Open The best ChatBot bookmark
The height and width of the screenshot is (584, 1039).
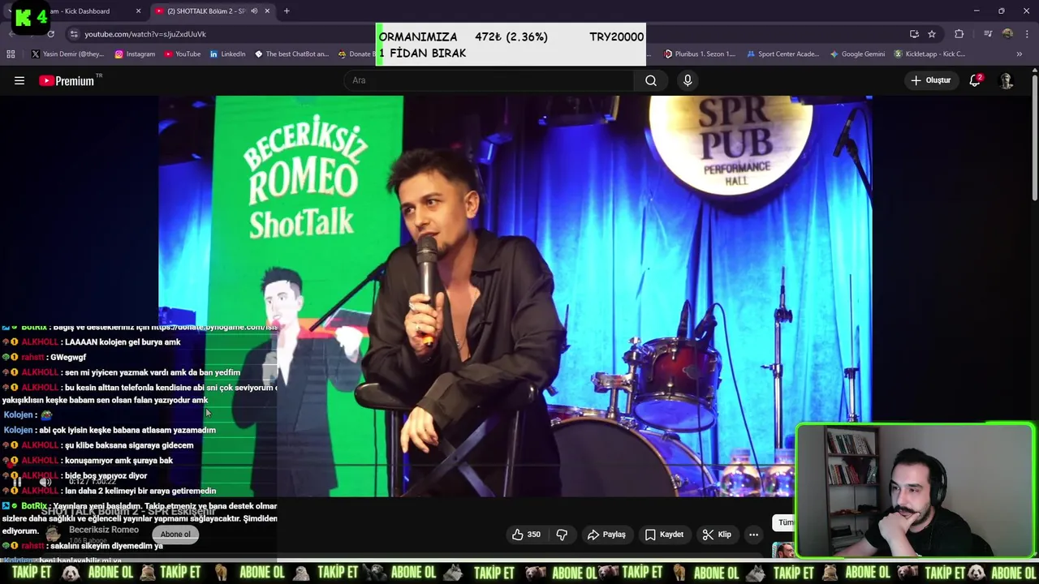tap(292, 54)
